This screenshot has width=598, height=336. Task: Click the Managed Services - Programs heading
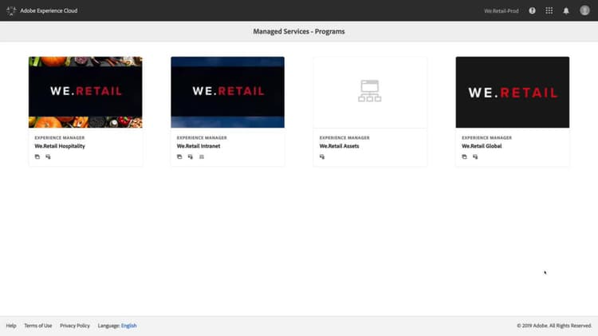pos(299,31)
